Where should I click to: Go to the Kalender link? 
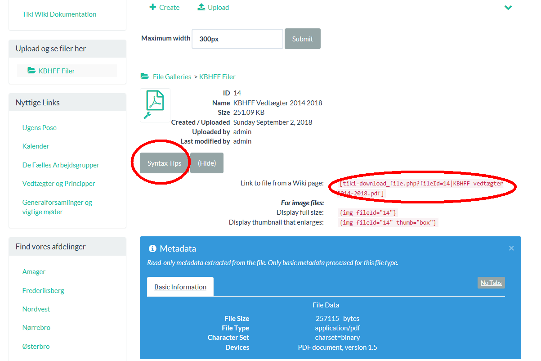[36, 146]
